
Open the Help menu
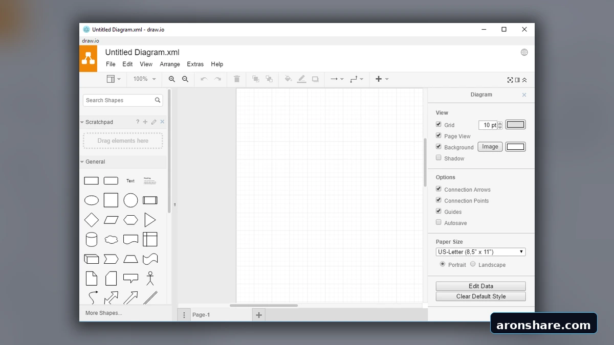pyautogui.click(x=217, y=64)
